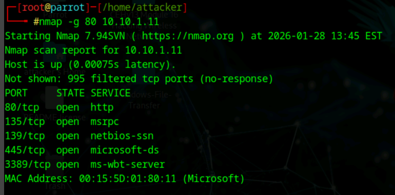Click the 'Host is up' latency line
The height and width of the screenshot is (195, 395).
tap(90, 64)
